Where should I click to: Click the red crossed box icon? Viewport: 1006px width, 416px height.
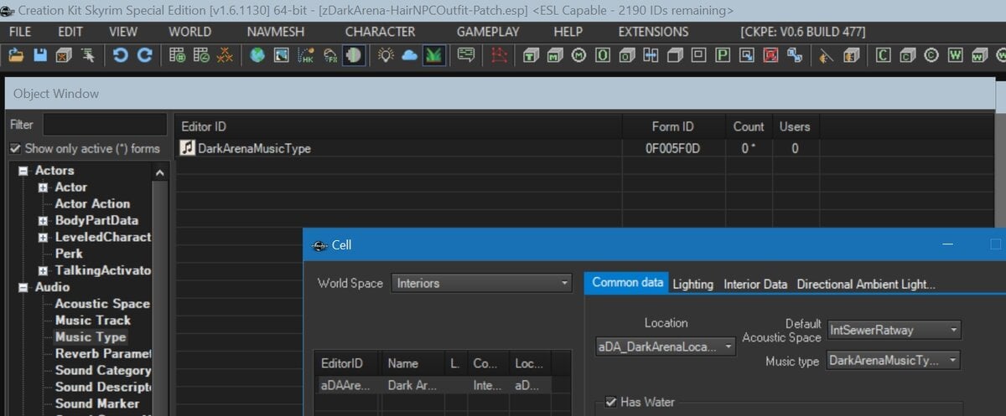coord(770,55)
